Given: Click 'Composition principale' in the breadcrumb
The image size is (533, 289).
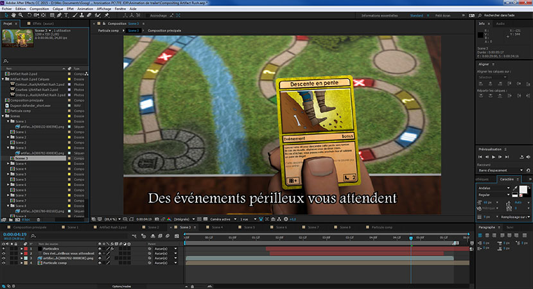Looking at the screenshot, I should click(x=164, y=31).
